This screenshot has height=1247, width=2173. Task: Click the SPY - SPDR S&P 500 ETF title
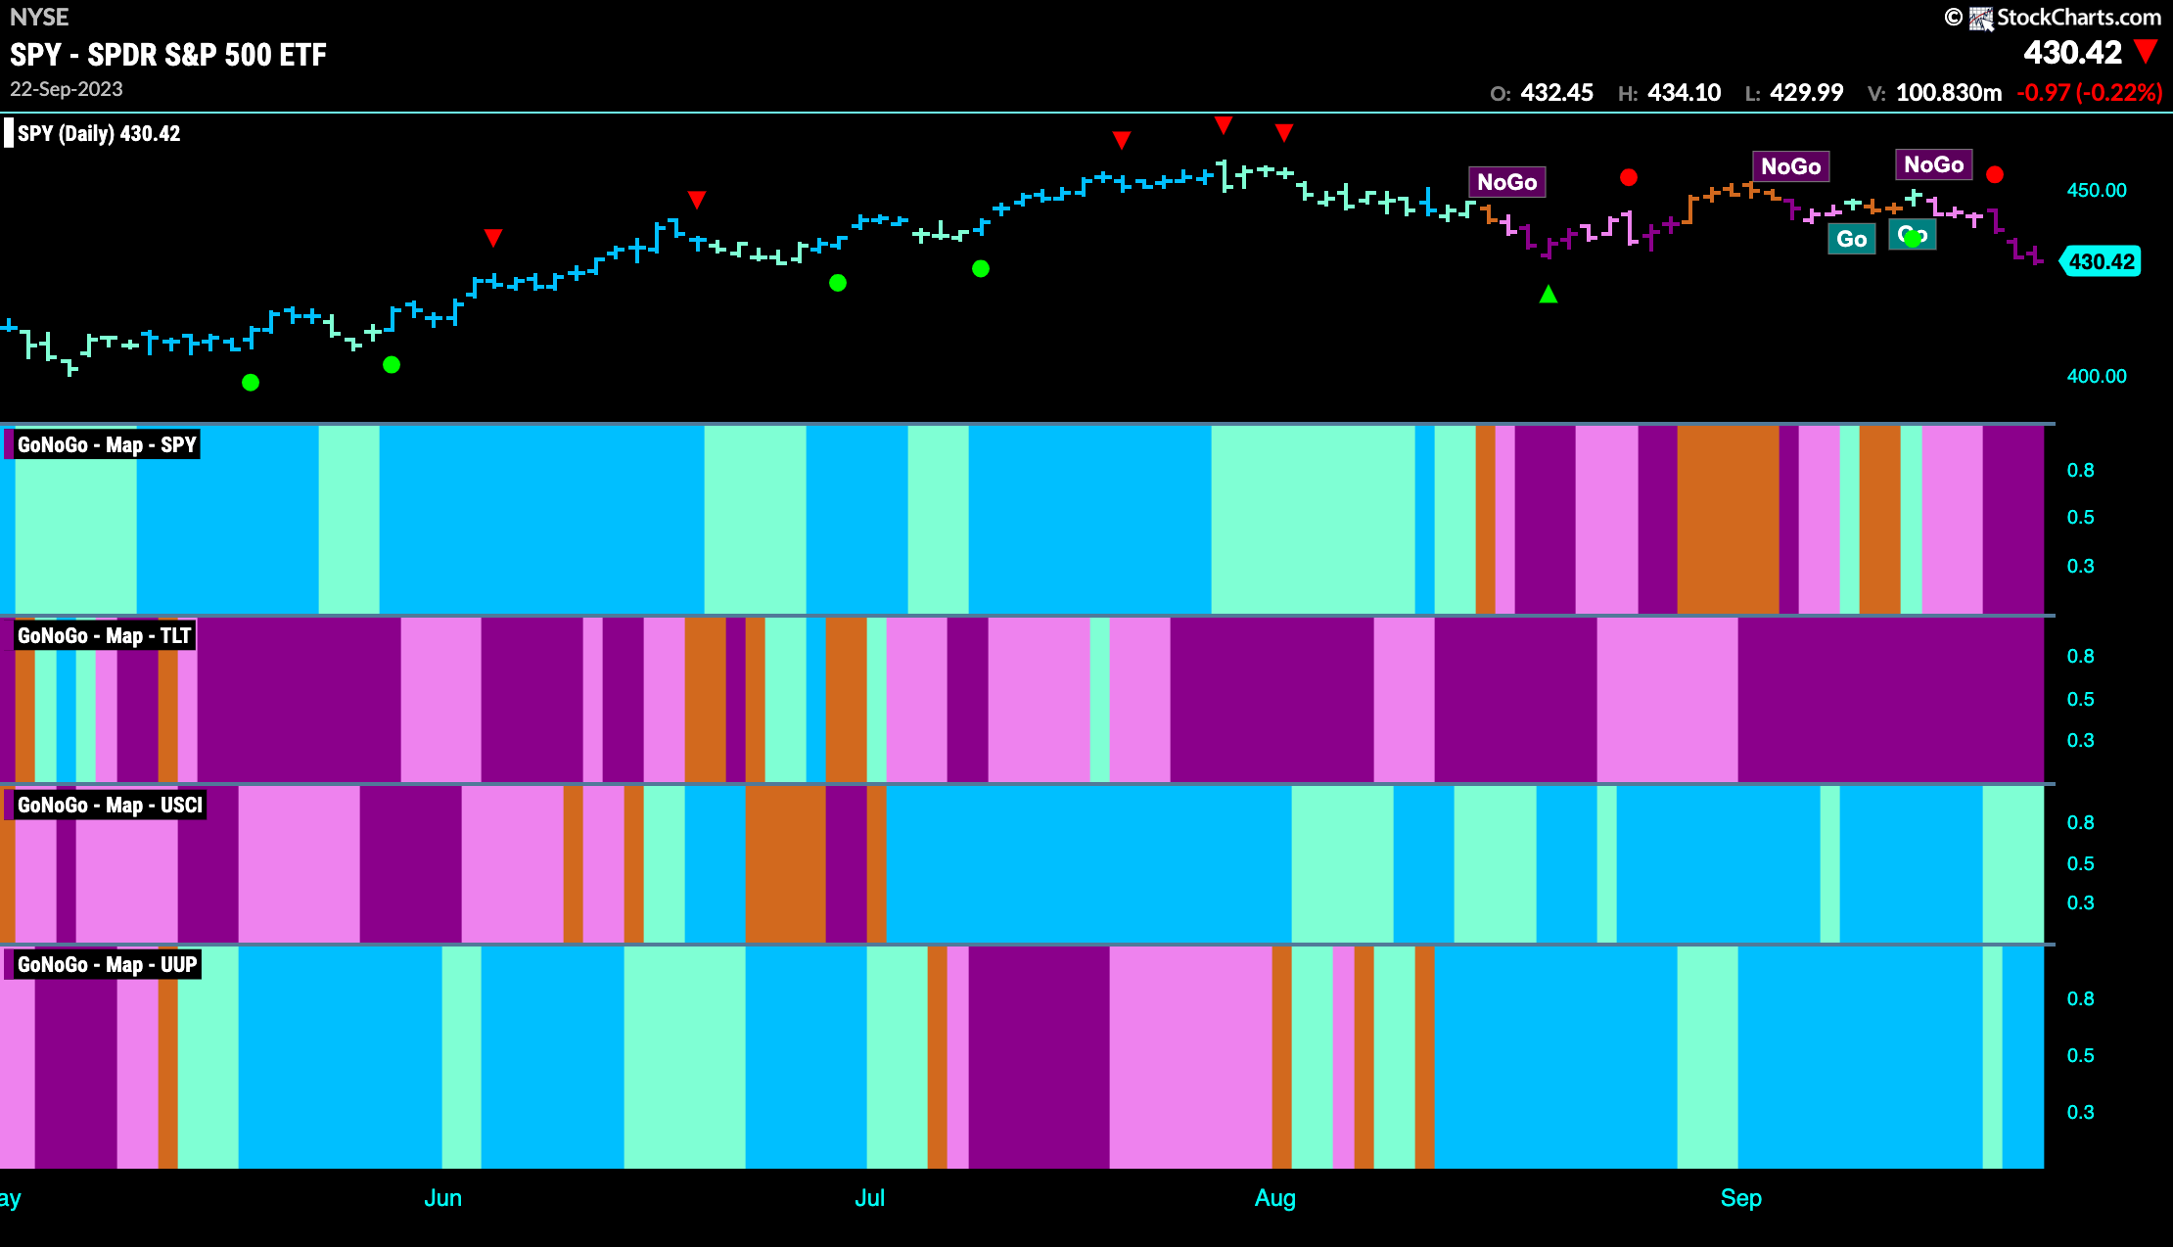pyautogui.click(x=168, y=55)
